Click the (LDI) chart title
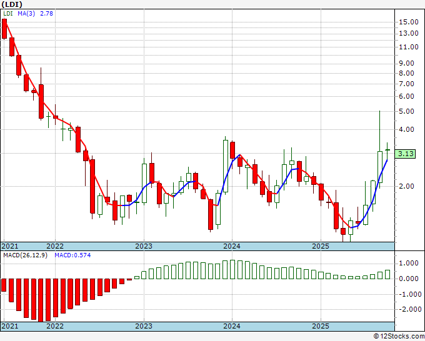425x341 pixels. coord(12,4)
